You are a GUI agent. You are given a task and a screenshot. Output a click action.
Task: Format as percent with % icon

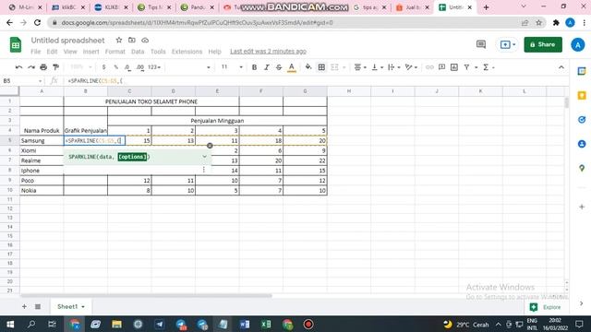pyautogui.click(x=116, y=67)
